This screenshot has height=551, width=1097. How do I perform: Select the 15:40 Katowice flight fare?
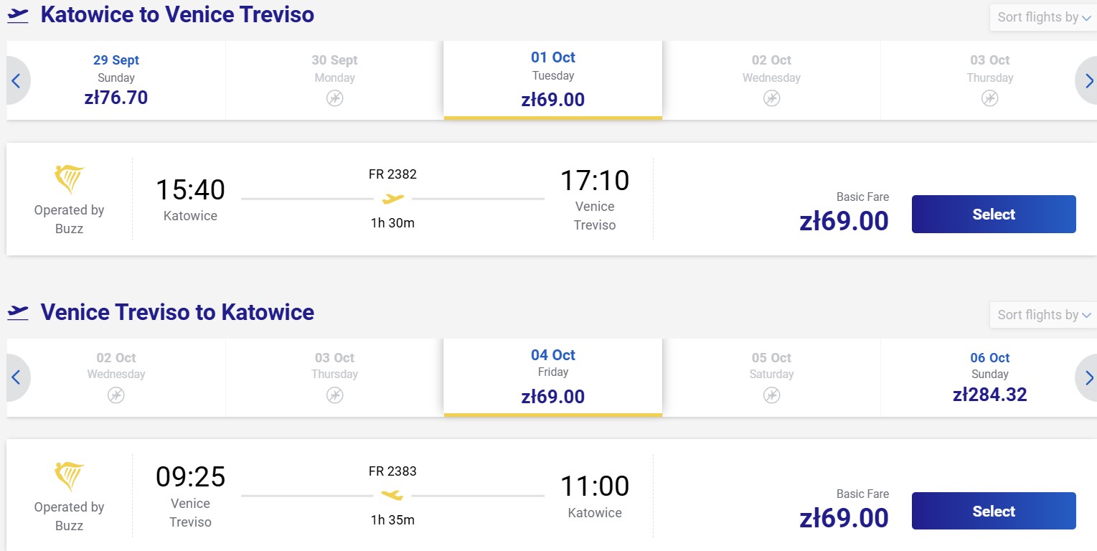[994, 214]
